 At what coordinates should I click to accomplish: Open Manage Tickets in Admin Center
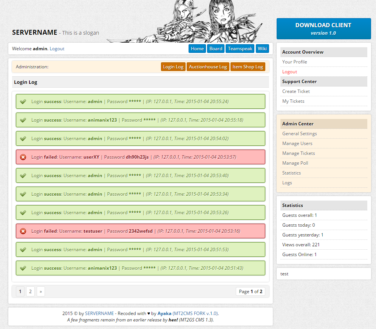pos(299,153)
